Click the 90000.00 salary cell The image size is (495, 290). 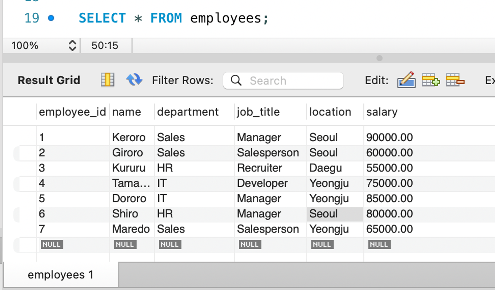click(x=389, y=137)
